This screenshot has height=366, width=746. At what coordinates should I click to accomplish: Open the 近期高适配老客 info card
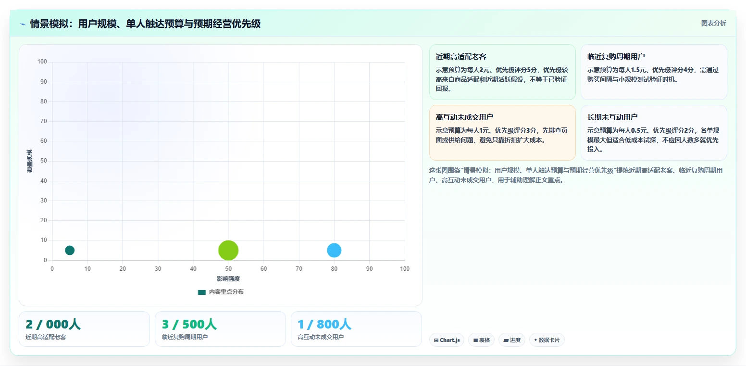[502, 72]
